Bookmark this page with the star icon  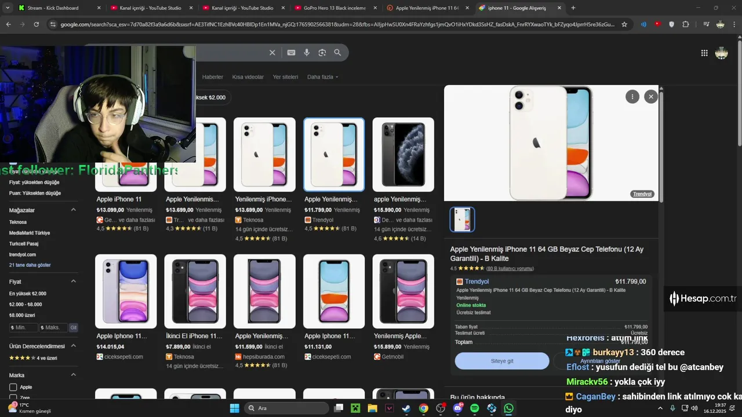pos(624,24)
